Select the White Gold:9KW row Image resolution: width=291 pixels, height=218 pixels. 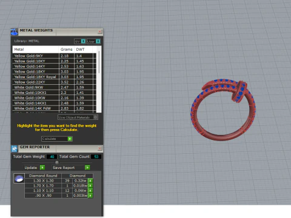point(54,87)
